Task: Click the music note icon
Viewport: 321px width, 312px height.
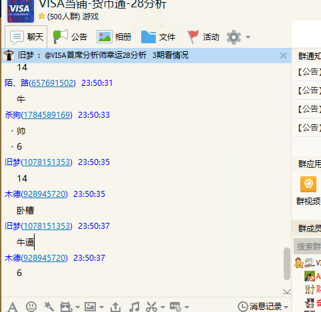Action: coord(135,307)
